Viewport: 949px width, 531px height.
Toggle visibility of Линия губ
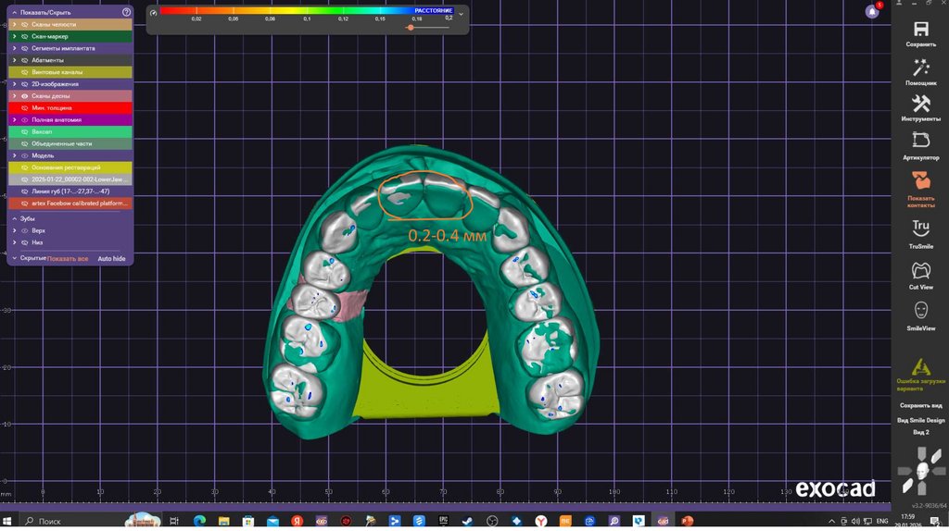click(25, 191)
